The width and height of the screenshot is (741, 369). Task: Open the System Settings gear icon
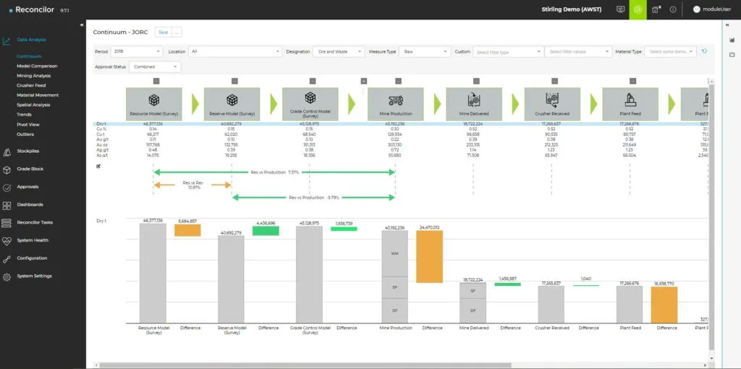7,277
